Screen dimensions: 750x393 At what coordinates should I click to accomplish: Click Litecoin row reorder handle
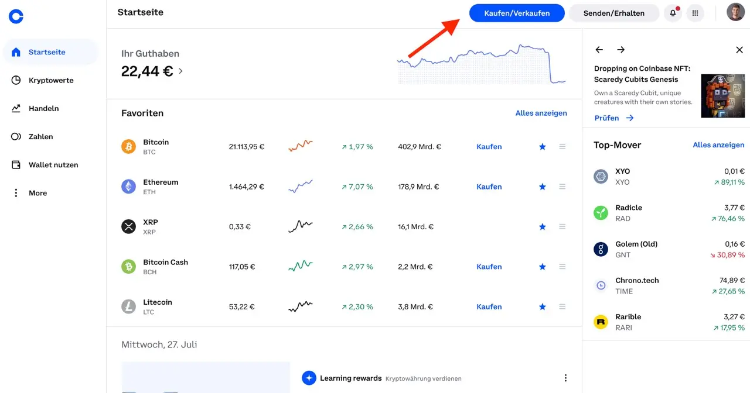point(562,306)
